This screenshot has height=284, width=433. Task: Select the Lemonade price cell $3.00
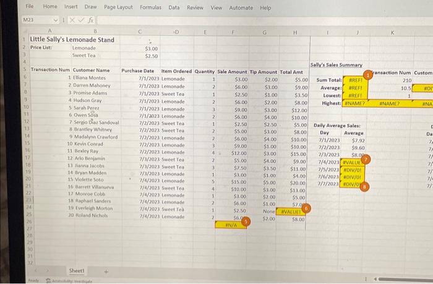click(152, 49)
